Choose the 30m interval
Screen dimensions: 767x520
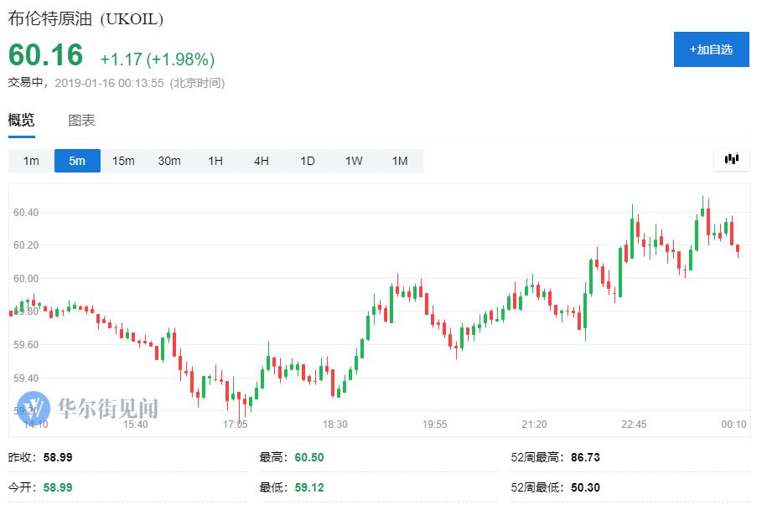[x=169, y=161]
